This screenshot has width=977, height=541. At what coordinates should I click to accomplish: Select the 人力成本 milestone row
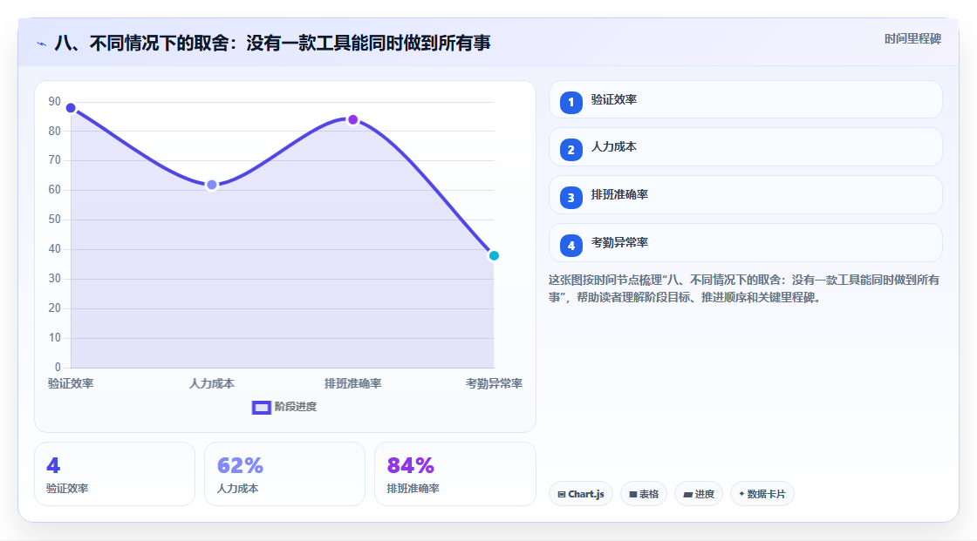[745, 147]
